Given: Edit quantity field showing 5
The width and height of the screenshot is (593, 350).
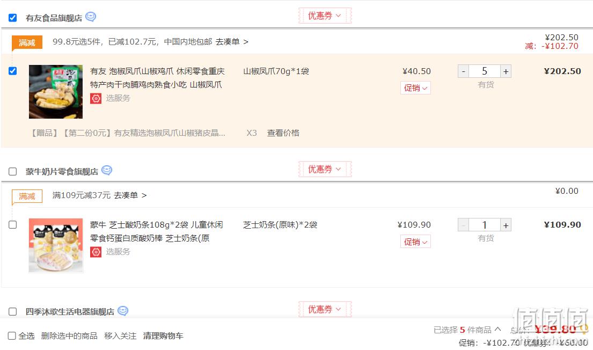Looking at the screenshot, I should click(x=485, y=71).
